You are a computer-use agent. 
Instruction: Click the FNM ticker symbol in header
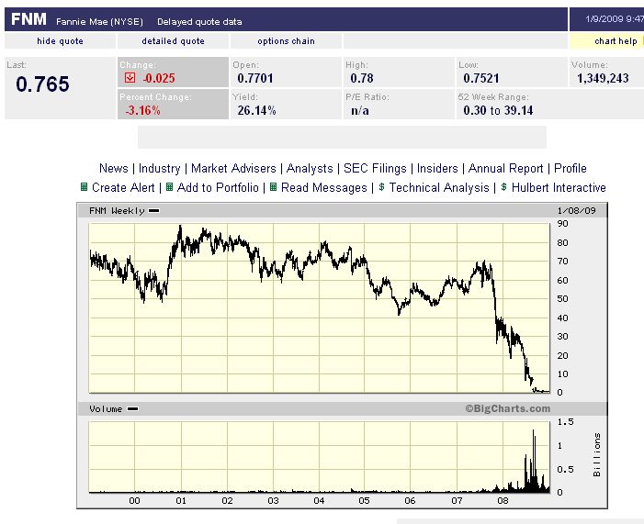pyautogui.click(x=28, y=19)
